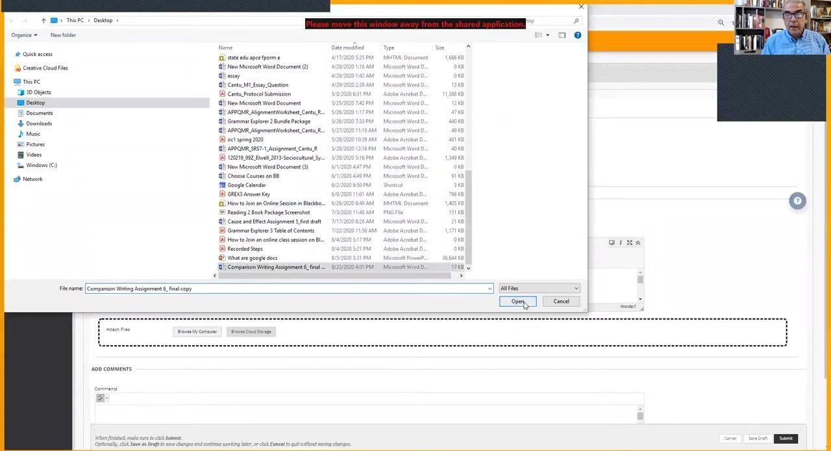Select Documents in the navigation tree
Viewport: 831px width, 451px height.
click(39, 113)
